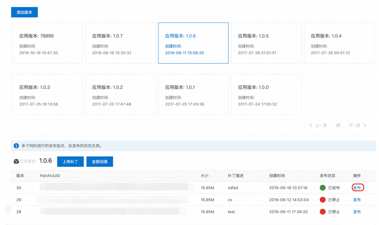The image size is (379, 225).
Task: Click timestamp 2019-09-11 17:26:20
Action: pyautogui.click(x=288, y=212)
